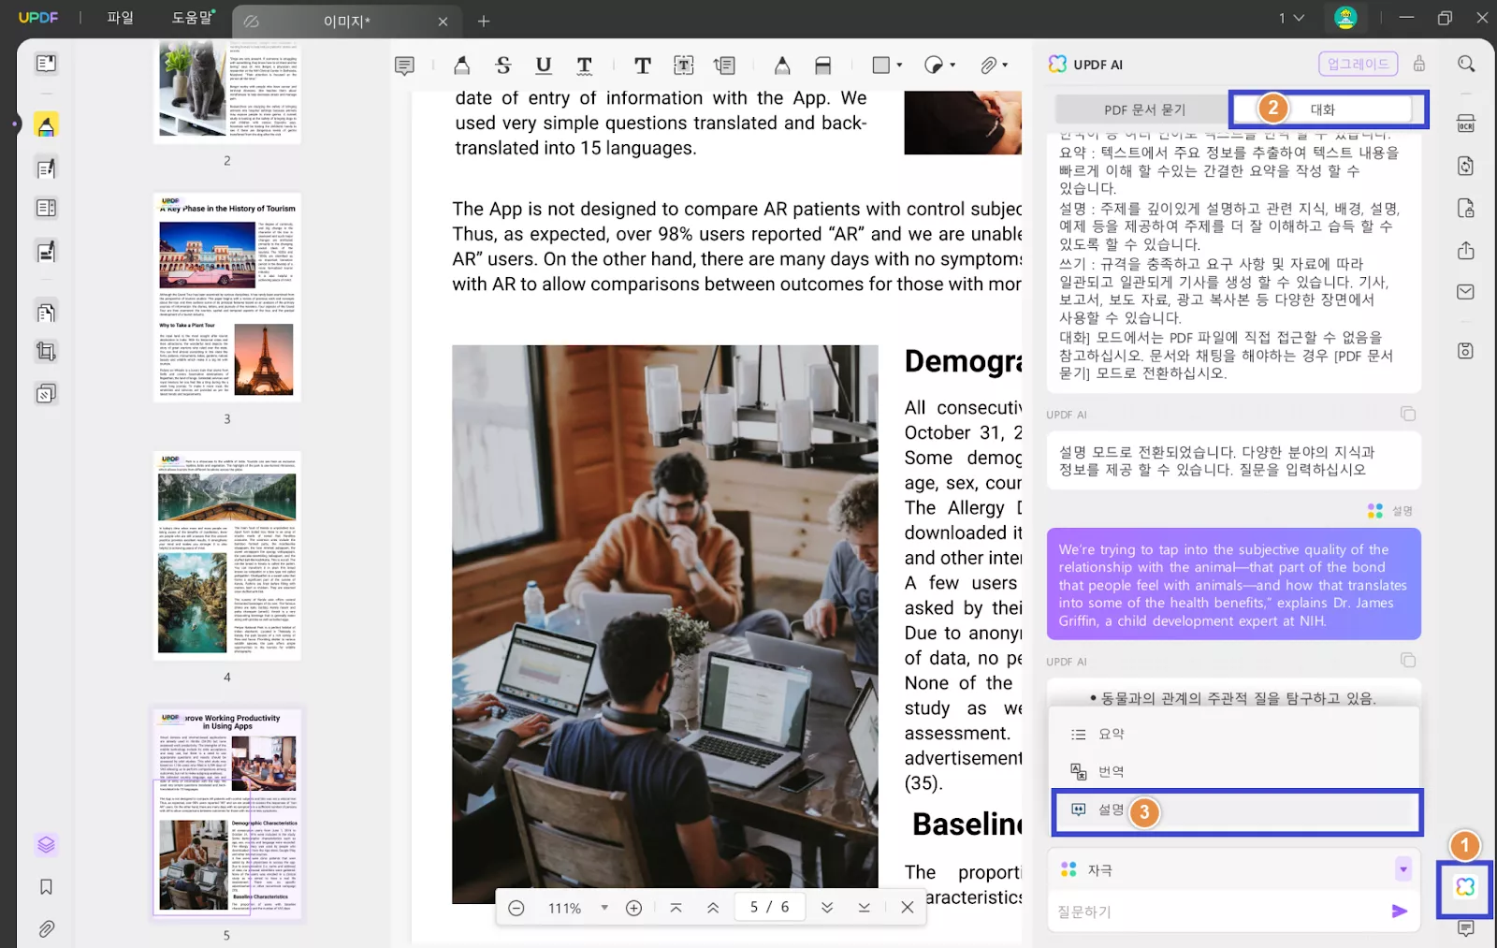Select the highlighter comment tool in left sidebar
Image resolution: width=1497 pixels, height=948 pixels.
coord(46,125)
